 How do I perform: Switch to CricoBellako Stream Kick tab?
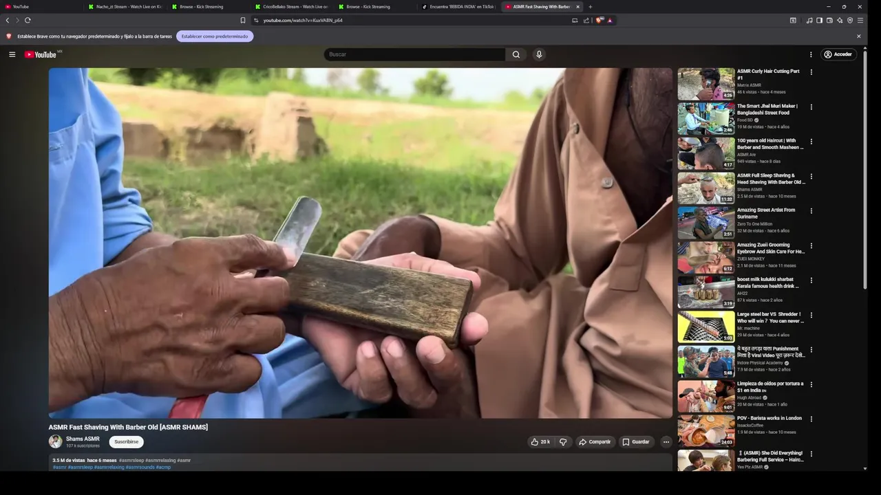(291, 7)
